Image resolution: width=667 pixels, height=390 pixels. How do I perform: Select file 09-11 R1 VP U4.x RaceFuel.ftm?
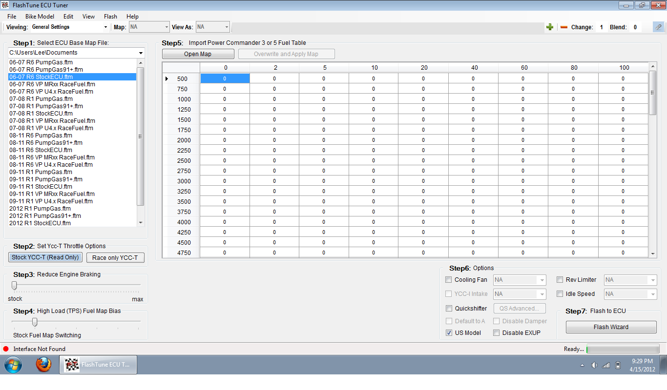pyautogui.click(x=72, y=201)
